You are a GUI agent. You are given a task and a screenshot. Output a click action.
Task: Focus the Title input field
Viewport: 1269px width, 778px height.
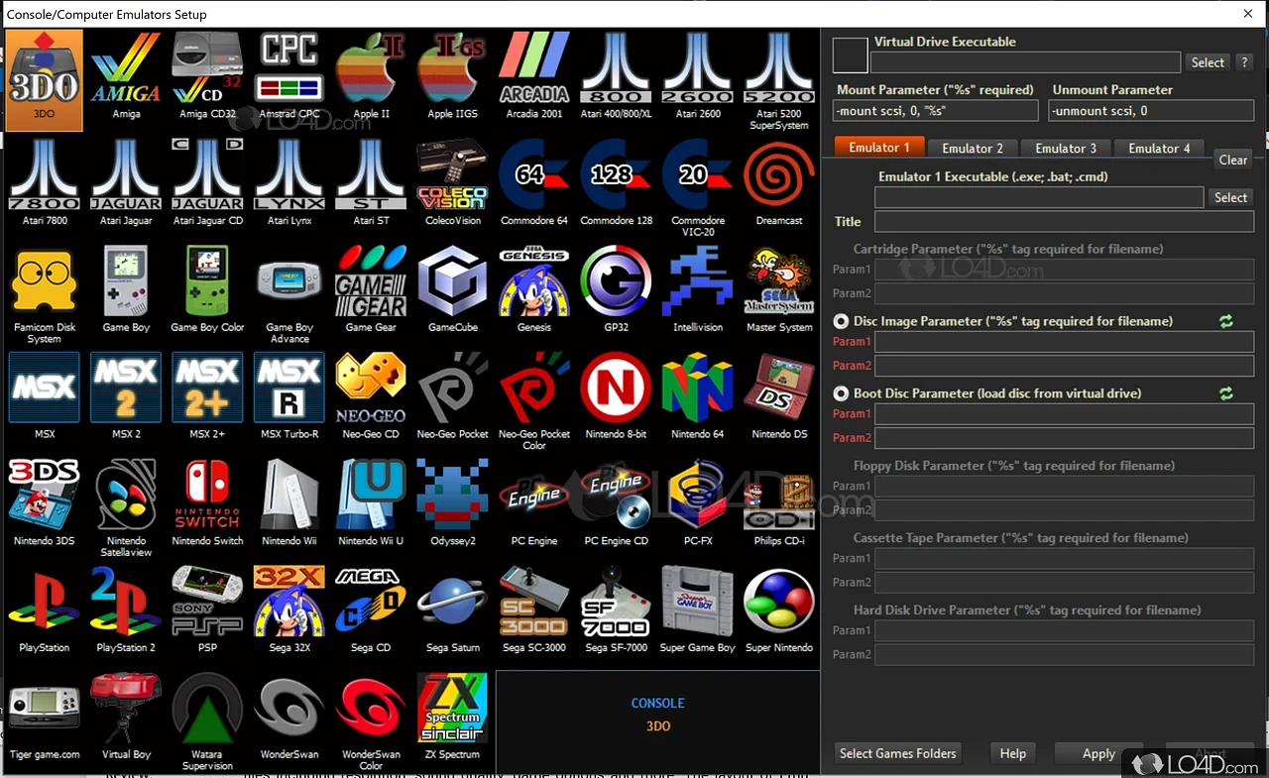(1064, 221)
